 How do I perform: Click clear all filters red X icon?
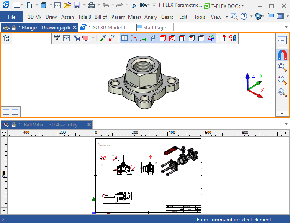point(112,38)
